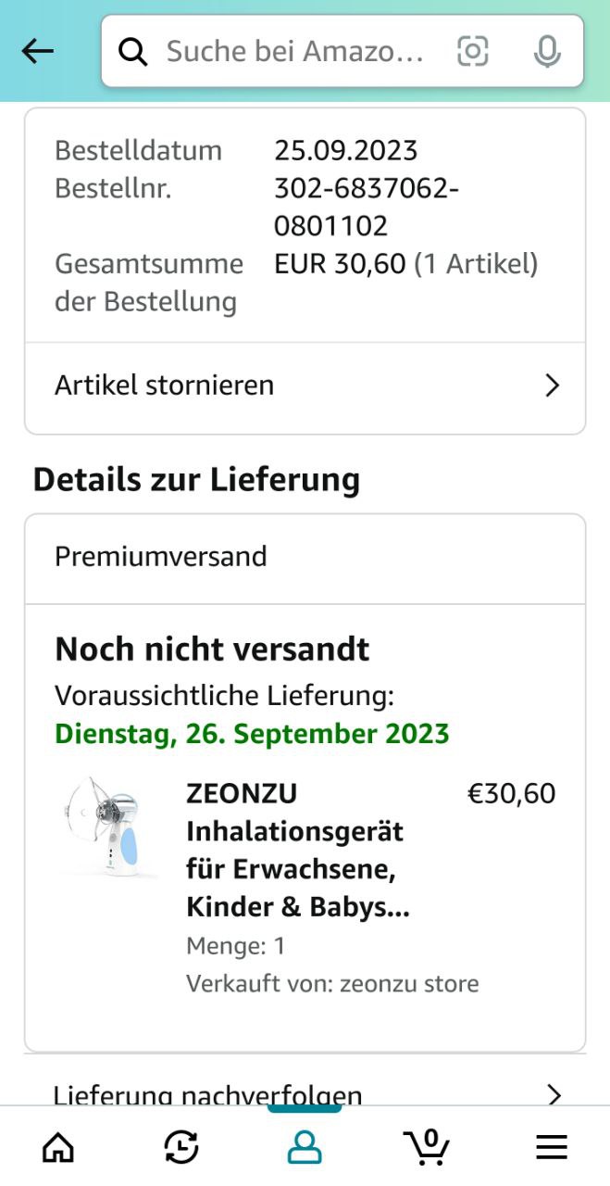Expand Lieferung nachverfolgen chevron

point(554,1095)
